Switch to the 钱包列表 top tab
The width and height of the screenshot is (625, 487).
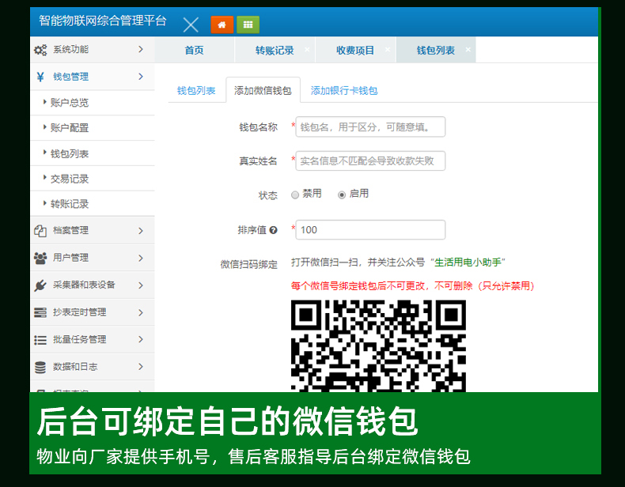pos(436,50)
